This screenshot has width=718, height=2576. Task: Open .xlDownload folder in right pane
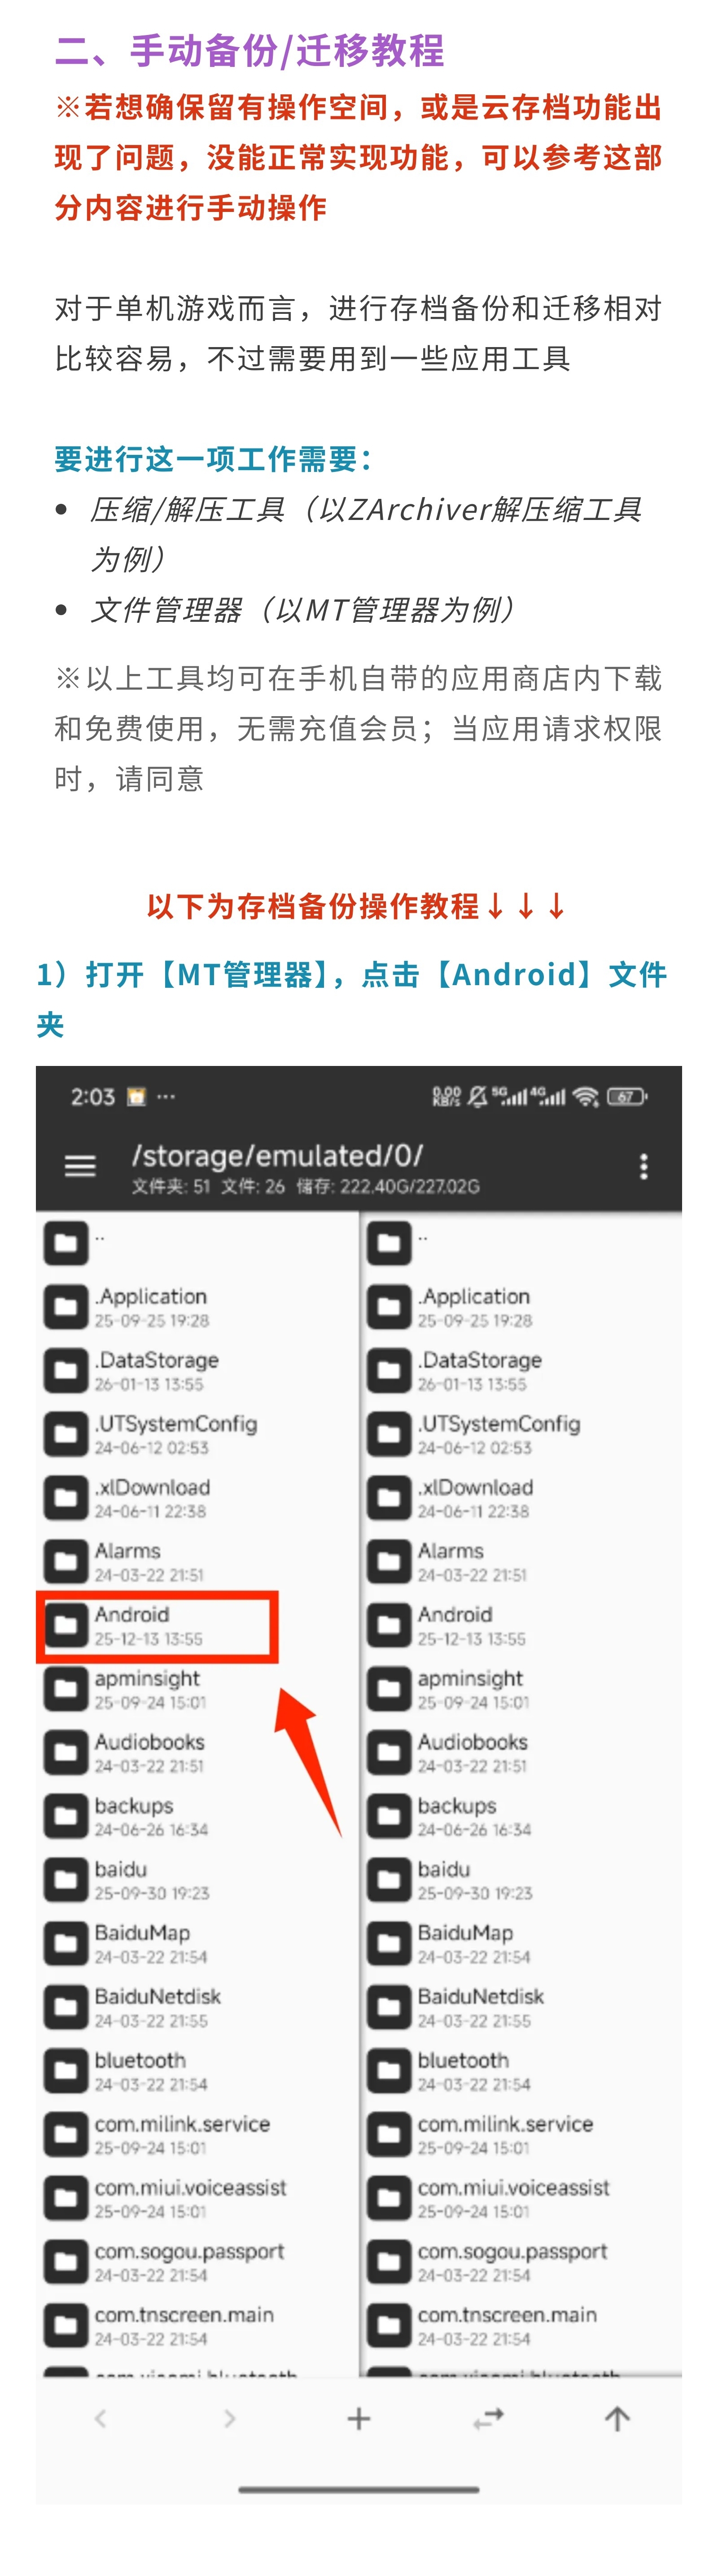tap(521, 1498)
